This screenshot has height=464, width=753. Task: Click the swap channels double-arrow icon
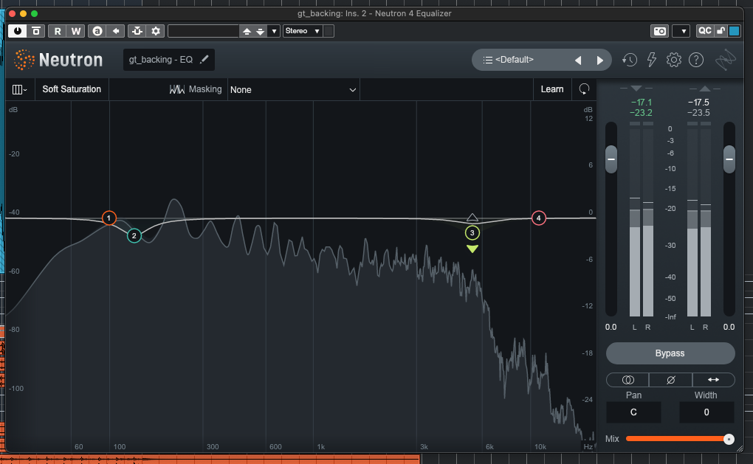714,380
